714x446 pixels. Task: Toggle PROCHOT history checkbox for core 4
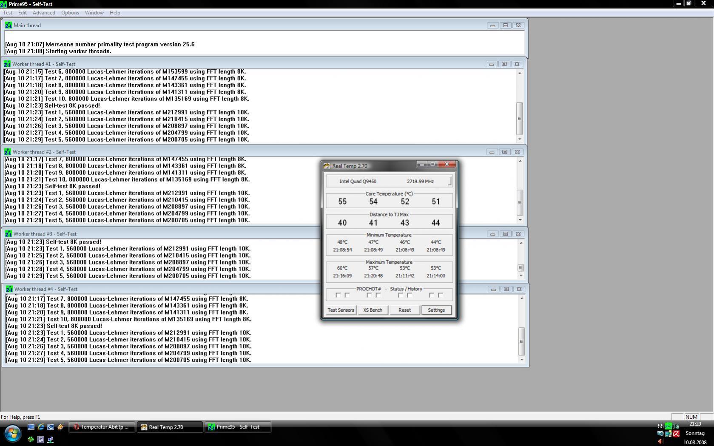point(441,295)
